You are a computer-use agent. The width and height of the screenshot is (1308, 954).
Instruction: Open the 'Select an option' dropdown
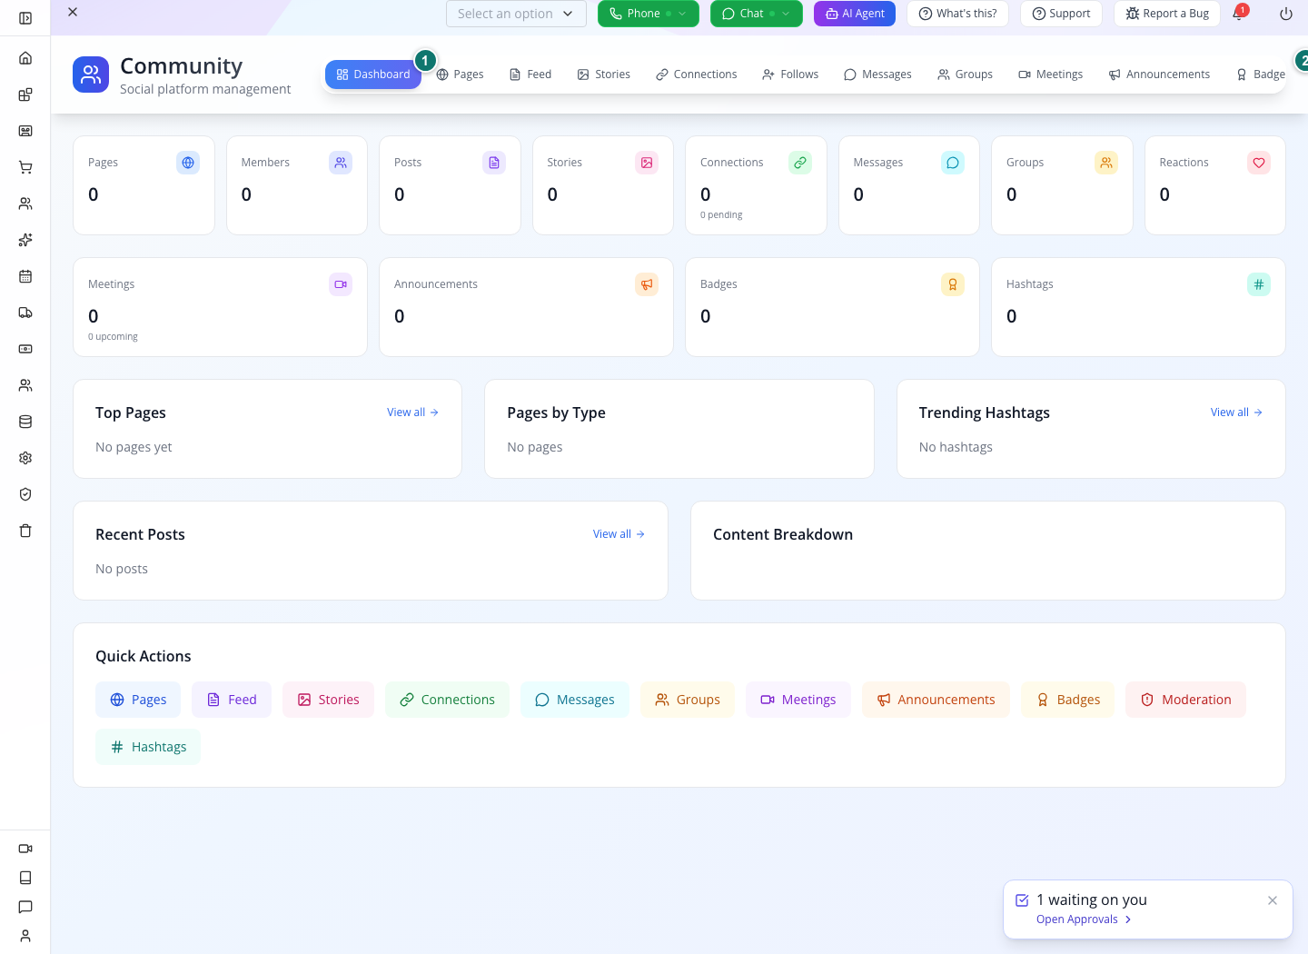coord(516,14)
